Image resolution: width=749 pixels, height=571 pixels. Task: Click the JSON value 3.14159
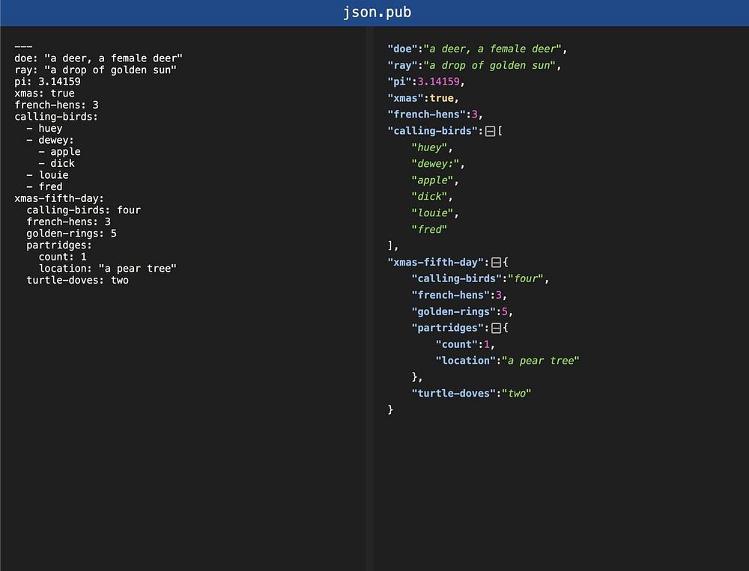coord(438,82)
